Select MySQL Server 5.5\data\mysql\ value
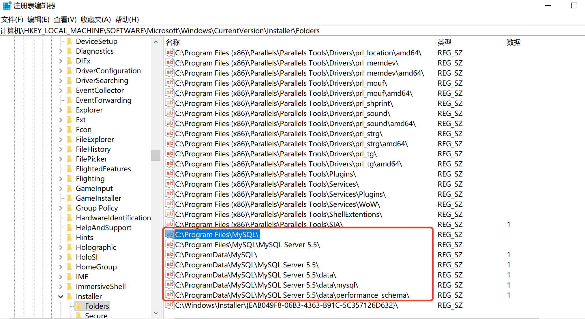585x319 pixels. (x=266, y=285)
